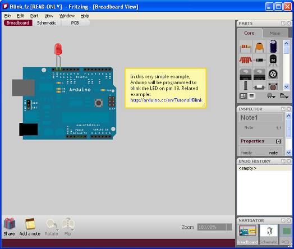Viewport: 294px width, 249px height.
Task: Pick the round black potentiometer part
Action: [273, 74]
